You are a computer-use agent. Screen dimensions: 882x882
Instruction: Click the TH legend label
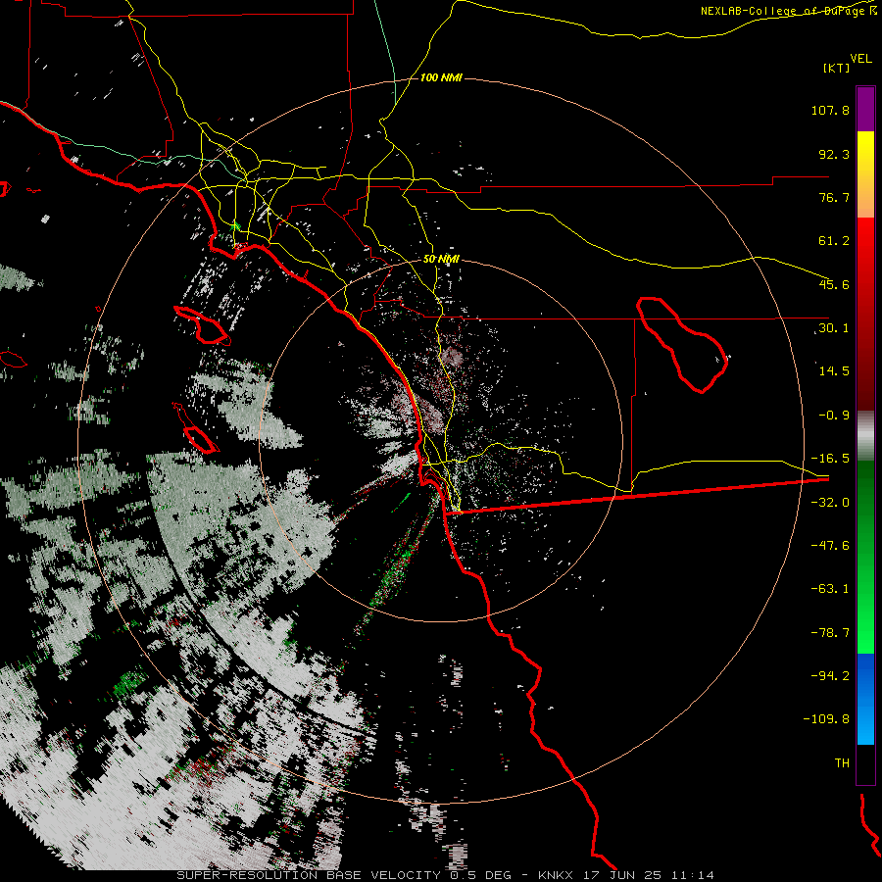[x=842, y=763]
